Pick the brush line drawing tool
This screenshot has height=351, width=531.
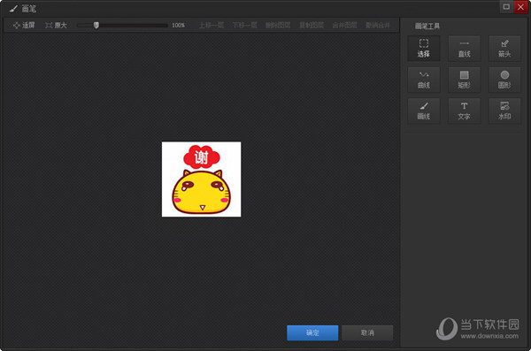click(x=424, y=111)
